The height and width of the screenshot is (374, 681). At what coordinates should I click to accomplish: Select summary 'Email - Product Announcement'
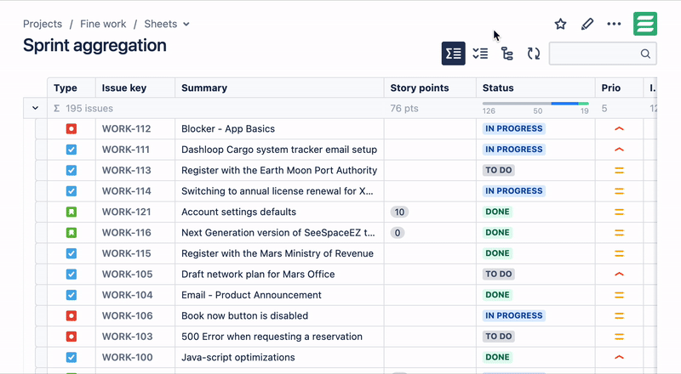(251, 295)
